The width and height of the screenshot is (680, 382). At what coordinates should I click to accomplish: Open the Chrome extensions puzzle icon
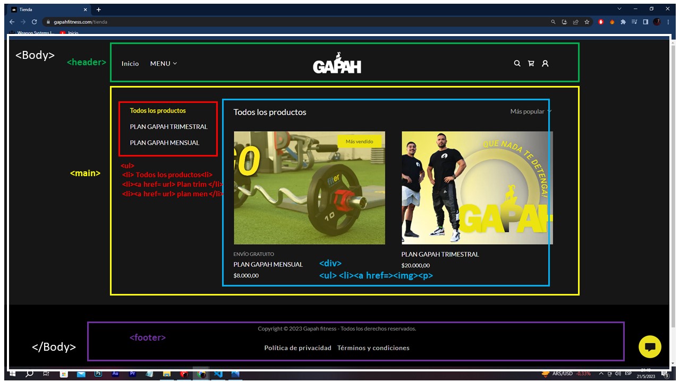pos(623,22)
